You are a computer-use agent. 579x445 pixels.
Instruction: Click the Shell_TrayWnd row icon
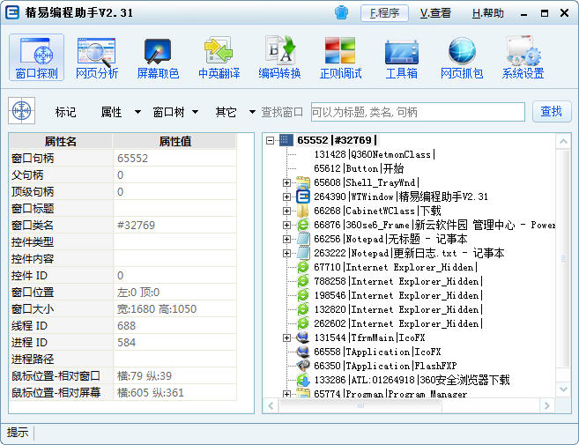303,182
